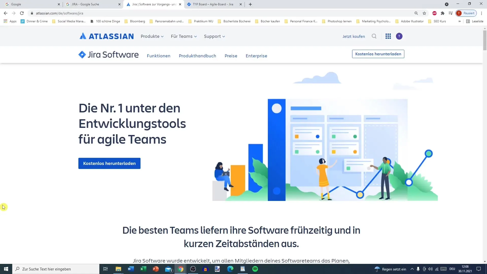Viewport: 487px width, 274px height.
Task: Open File Explorer from the taskbar
Action: [x=118, y=269]
